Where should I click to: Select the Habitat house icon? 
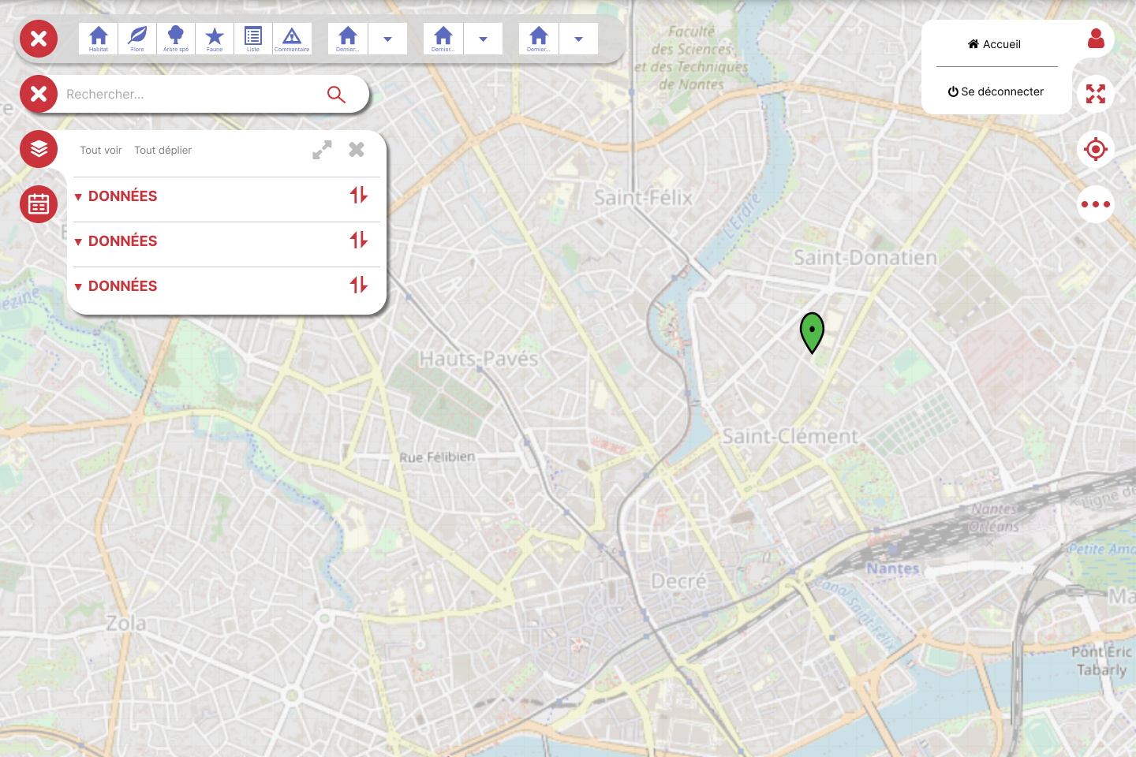99,39
